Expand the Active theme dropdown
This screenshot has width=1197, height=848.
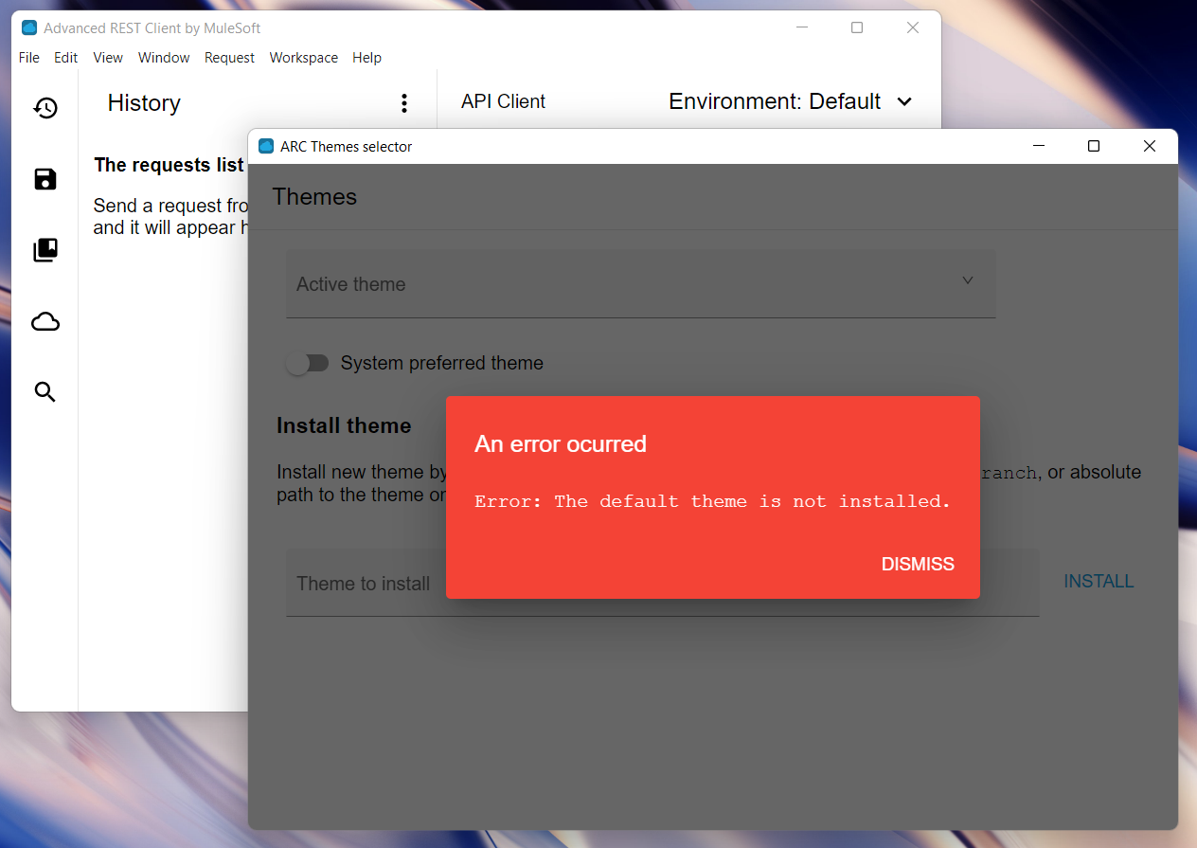[640, 282]
